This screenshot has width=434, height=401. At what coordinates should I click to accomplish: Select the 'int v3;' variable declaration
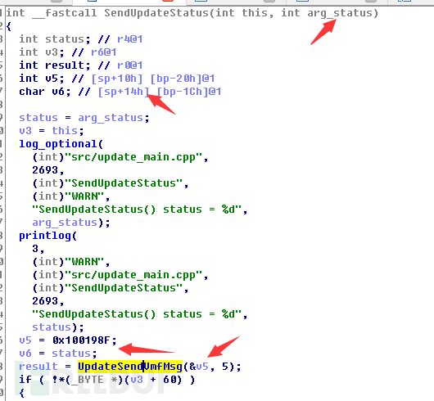click(x=42, y=52)
